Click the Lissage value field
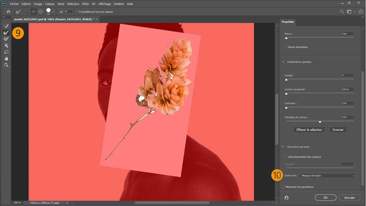Image resolution: width=366 pixels, height=206 pixels. point(347,75)
